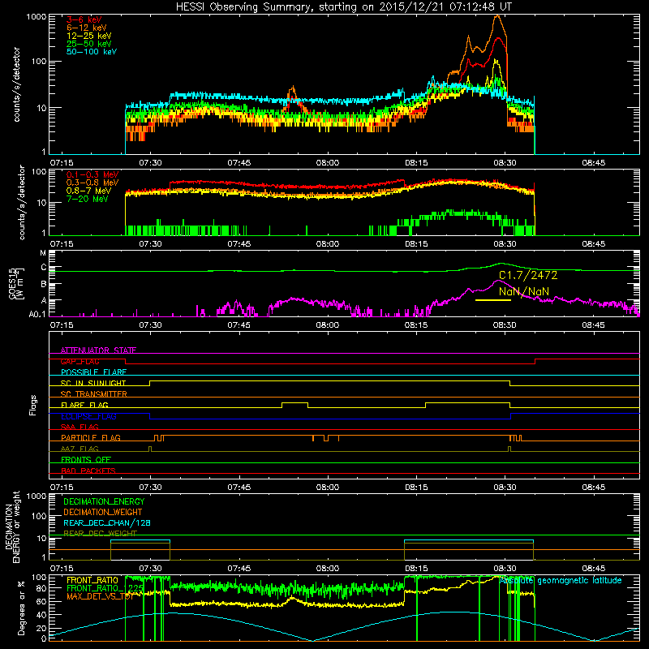Click the 0.3-0.8 MeV legend label

click(x=92, y=183)
